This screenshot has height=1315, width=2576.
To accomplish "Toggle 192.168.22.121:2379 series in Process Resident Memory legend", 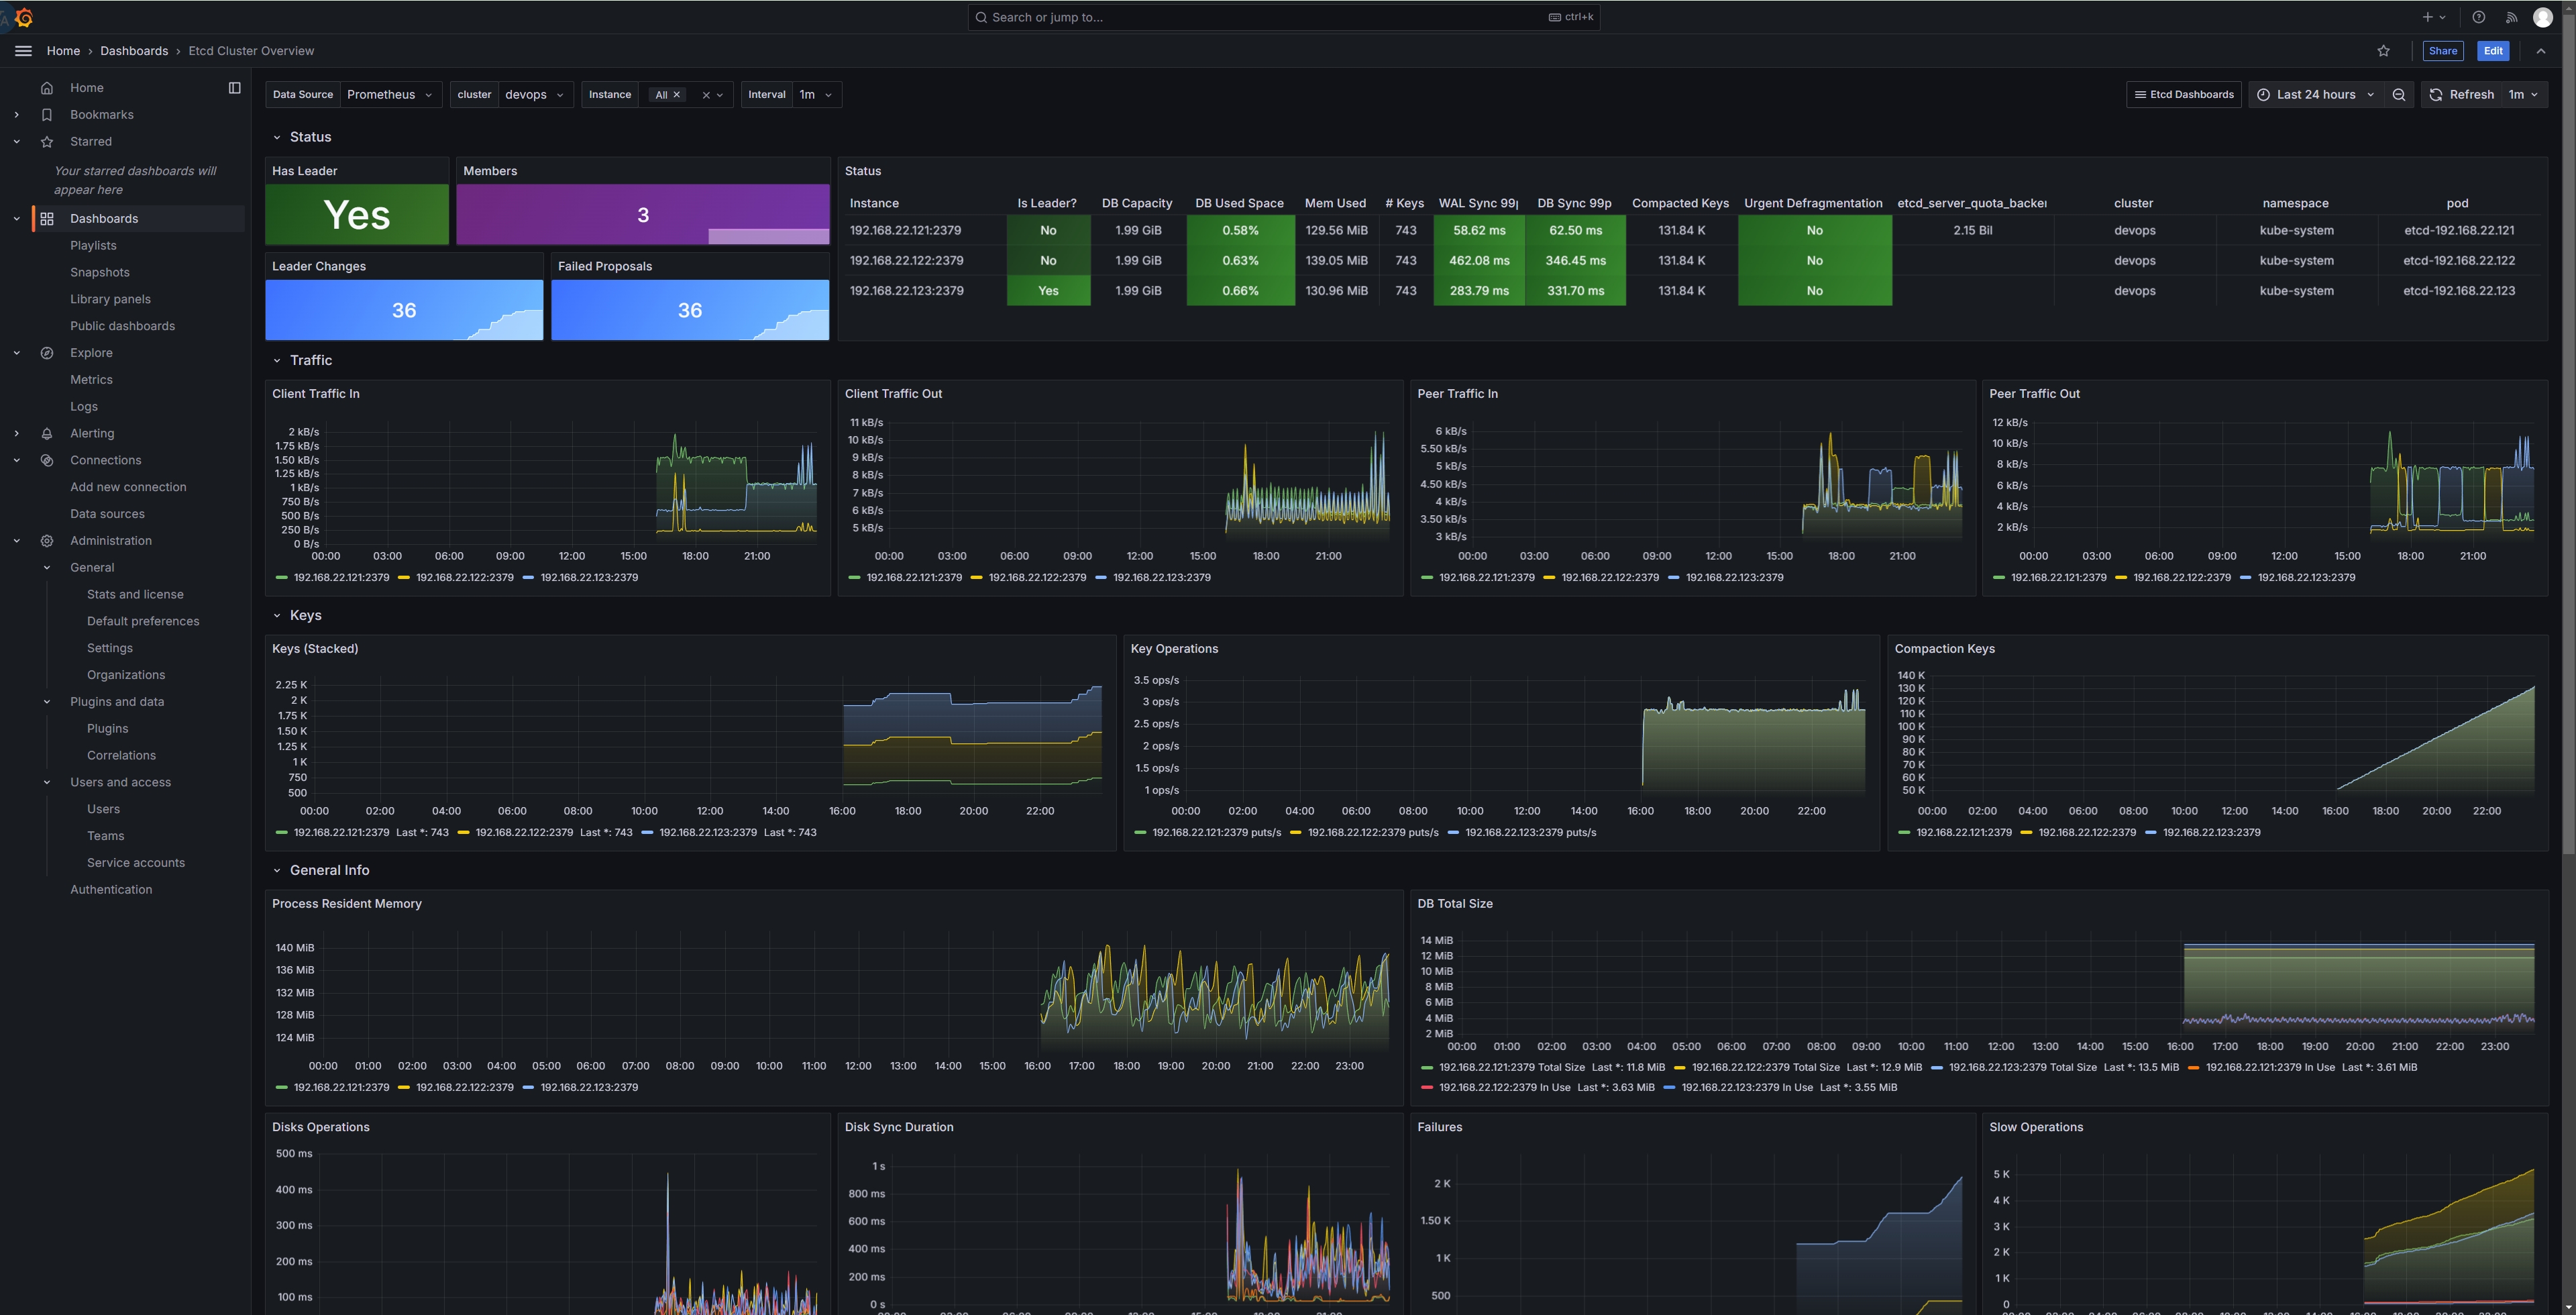I will pos(341,1087).
